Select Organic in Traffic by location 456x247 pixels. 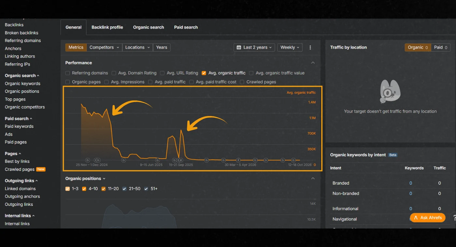click(418, 47)
